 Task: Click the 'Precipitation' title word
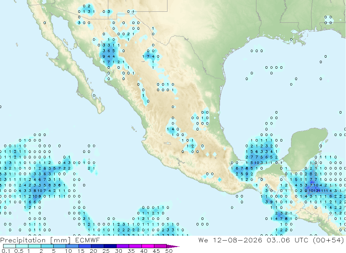point(23,240)
